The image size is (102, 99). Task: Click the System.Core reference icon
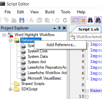(24, 51)
